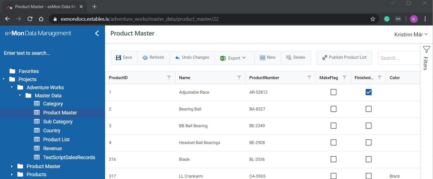Open TestScriptSalesRecords table
Image resolution: width=433 pixels, height=179 pixels.
(69, 157)
